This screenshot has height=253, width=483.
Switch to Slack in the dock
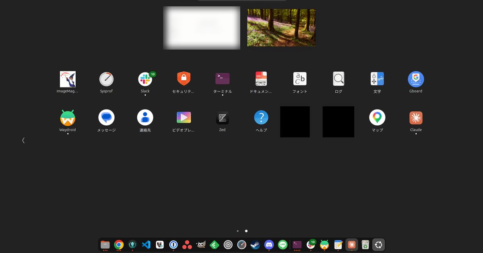point(311,245)
